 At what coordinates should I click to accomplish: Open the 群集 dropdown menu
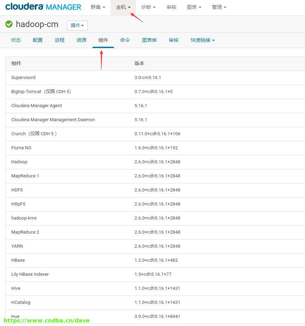98,7
